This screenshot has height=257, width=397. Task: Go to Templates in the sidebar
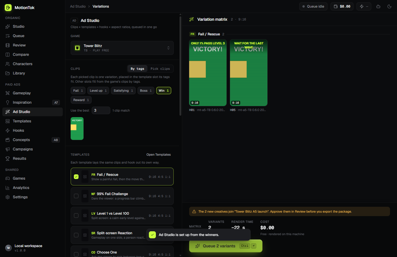pyautogui.click(x=32, y=121)
